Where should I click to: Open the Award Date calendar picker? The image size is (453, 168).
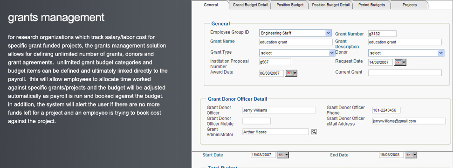tap(291, 73)
